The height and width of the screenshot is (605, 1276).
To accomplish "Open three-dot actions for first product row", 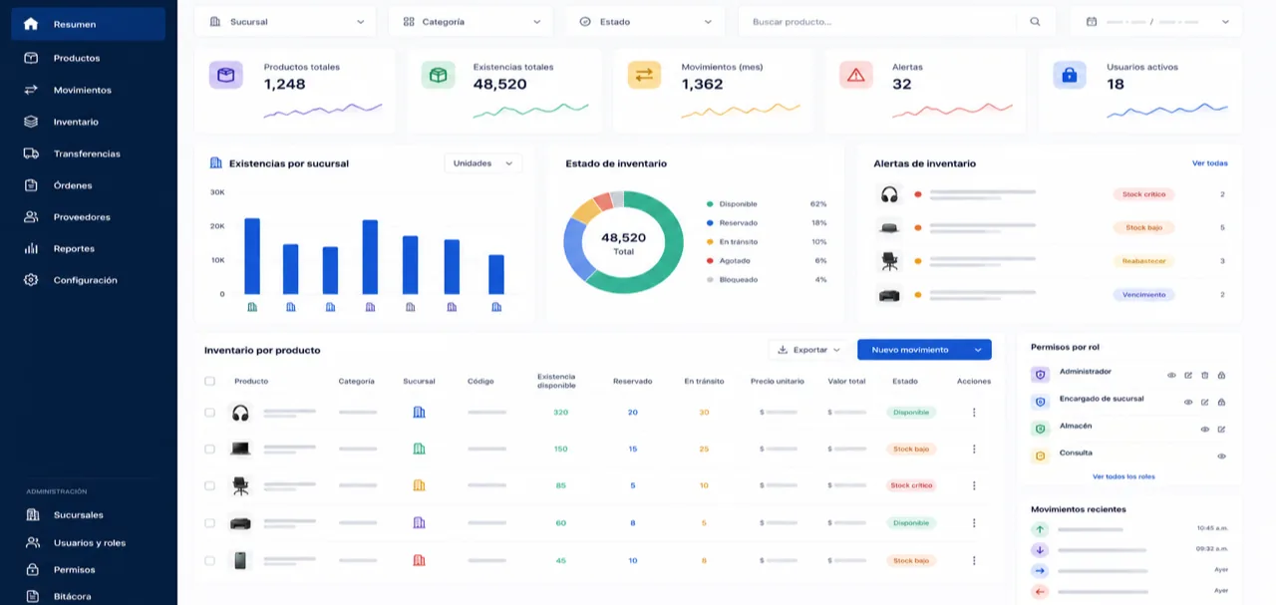I will coord(974,413).
